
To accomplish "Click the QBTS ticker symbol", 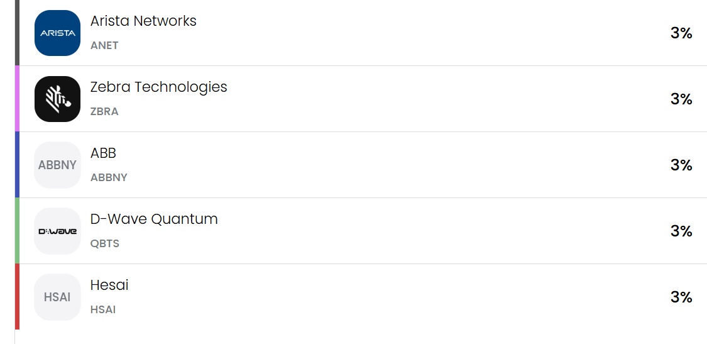I will (104, 244).
